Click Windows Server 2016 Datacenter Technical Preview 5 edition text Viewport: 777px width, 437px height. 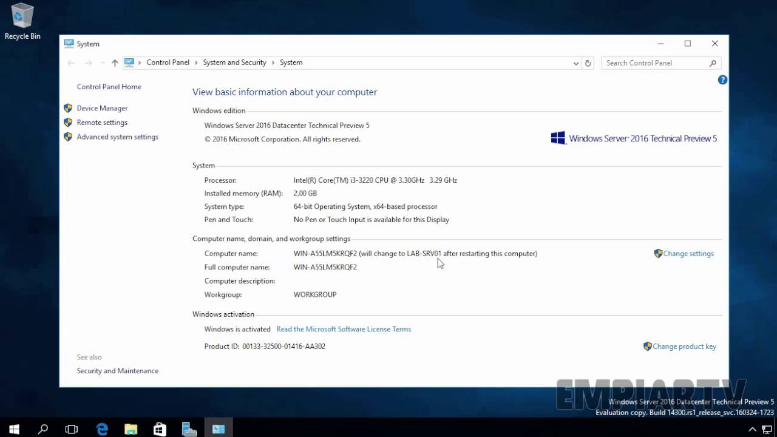click(287, 126)
